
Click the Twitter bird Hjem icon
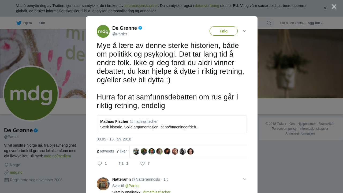click(19, 23)
